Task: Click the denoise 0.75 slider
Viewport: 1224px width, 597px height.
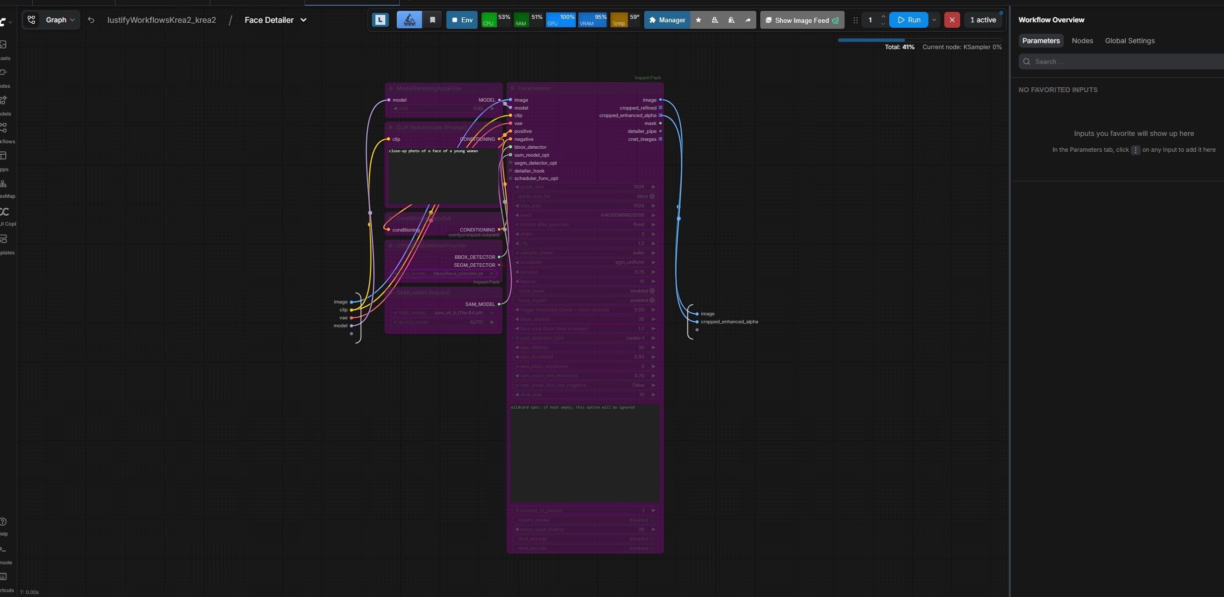Action: (x=585, y=272)
